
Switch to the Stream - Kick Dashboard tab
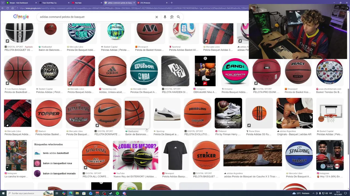coord(21,3)
